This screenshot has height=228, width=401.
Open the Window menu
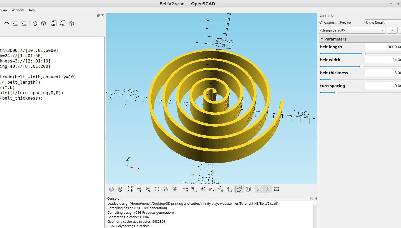pyautogui.click(x=18, y=10)
